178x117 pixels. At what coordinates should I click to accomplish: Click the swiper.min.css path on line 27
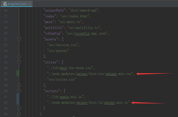point(91,74)
